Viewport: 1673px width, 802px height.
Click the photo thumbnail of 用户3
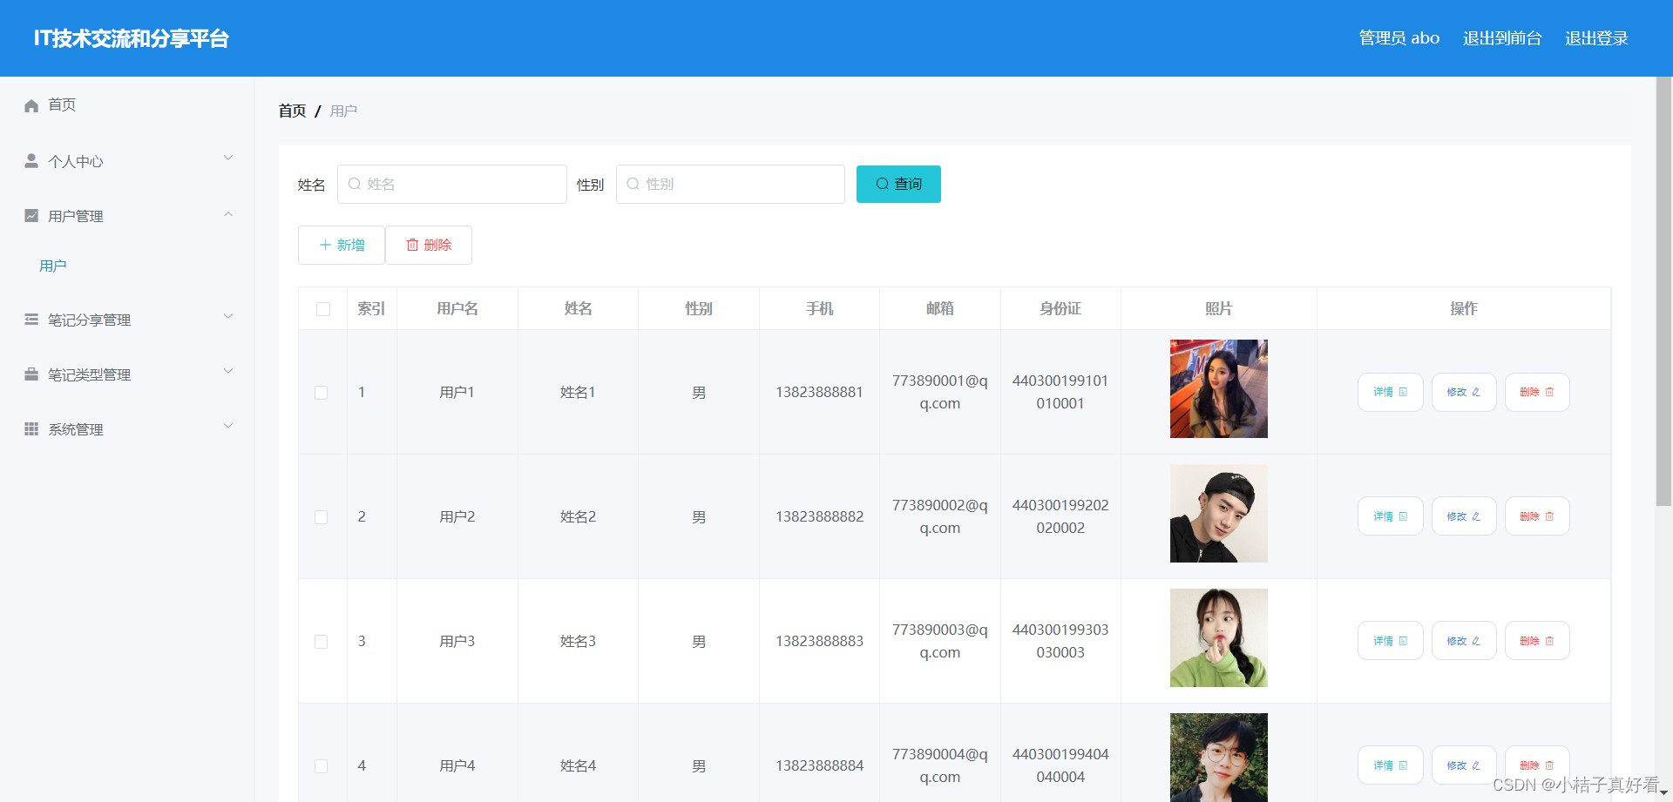coord(1218,637)
